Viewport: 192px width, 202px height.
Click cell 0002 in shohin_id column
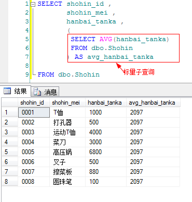(x=34, y=122)
